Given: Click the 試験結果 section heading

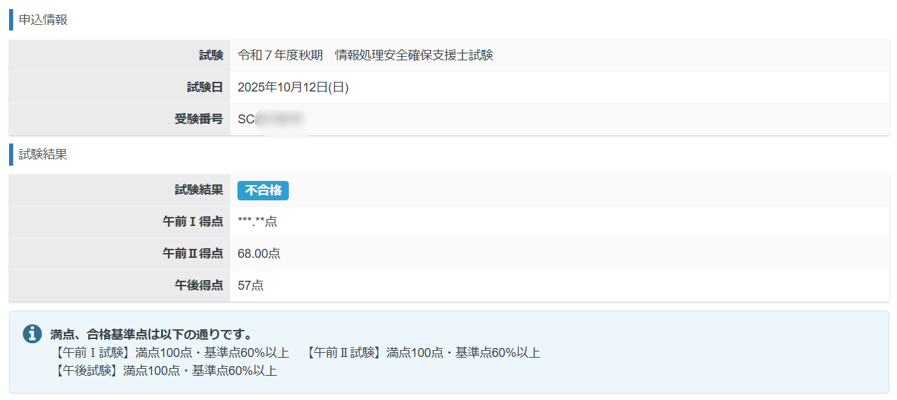Looking at the screenshot, I should 43,155.
